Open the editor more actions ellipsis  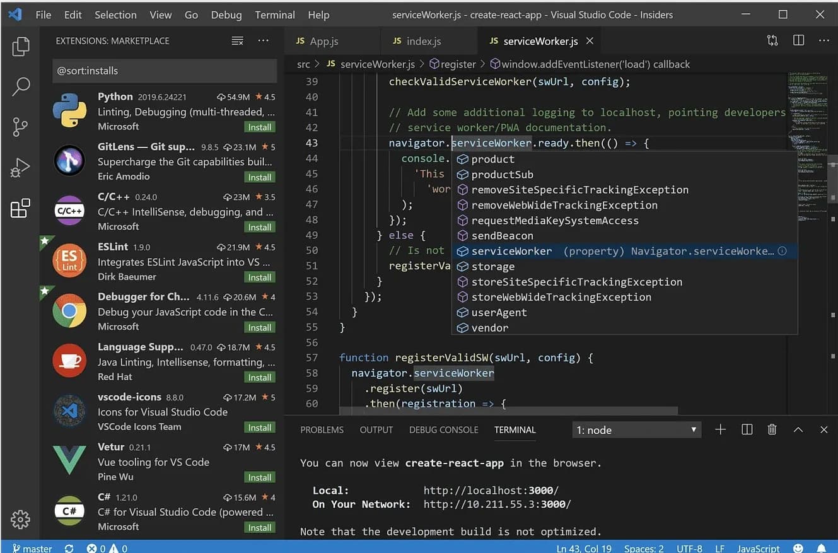(x=823, y=40)
